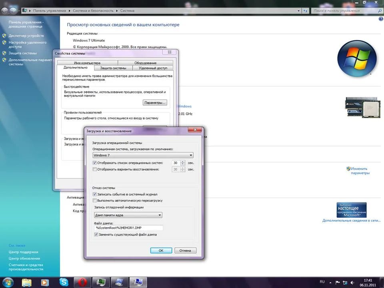Image resolution: width=384 pixels, height=288 pixels.
Task: Click the help question mark icon
Action: click(380, 19)
